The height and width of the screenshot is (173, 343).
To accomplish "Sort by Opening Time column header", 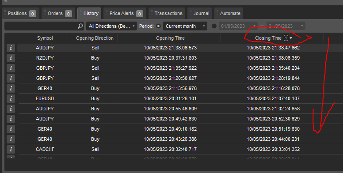I will 170,38.
